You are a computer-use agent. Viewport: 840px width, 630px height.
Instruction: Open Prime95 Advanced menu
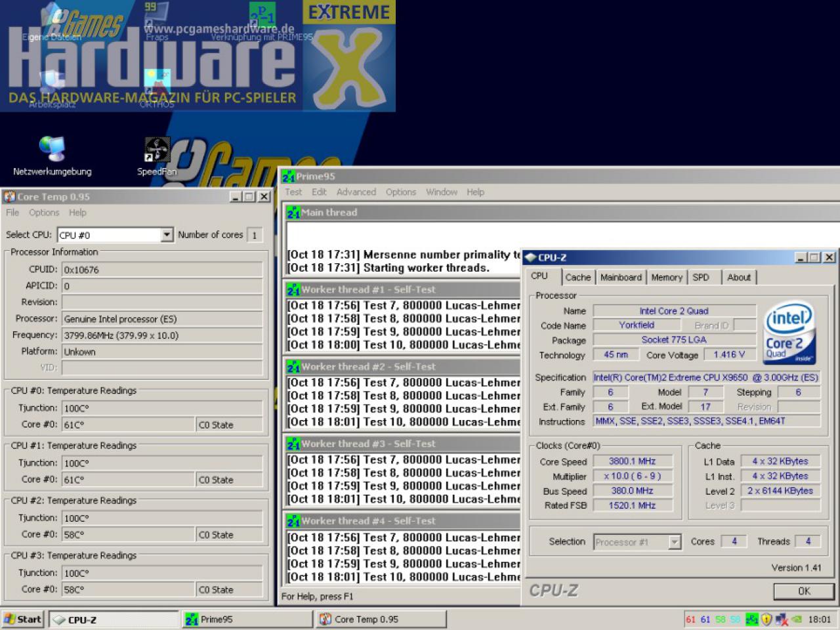pyautogui.click(x=356, y=192)
